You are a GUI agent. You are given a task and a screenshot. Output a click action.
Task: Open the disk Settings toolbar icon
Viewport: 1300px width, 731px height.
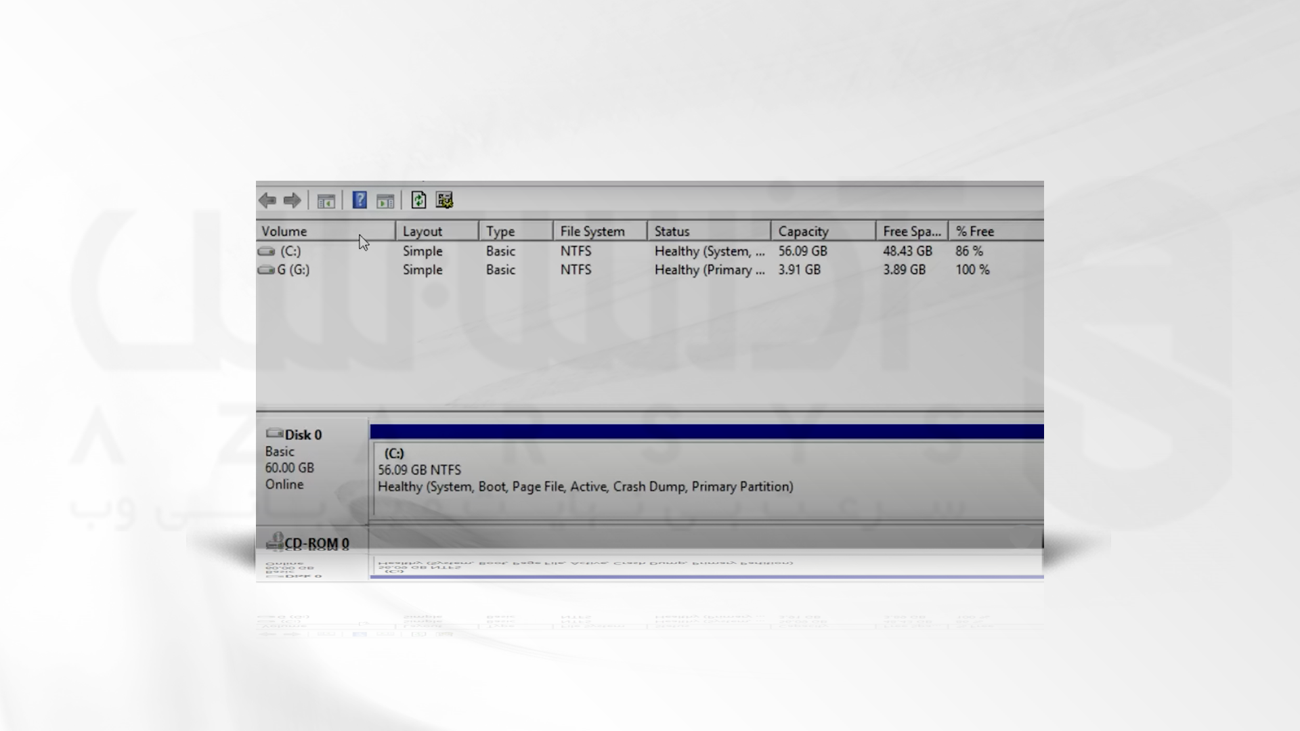[x=445, y=200]
